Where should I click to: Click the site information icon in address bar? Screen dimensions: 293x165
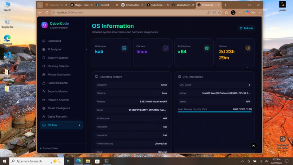[54, 12]
